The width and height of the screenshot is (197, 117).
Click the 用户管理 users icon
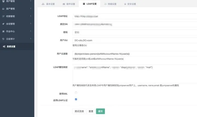click(3, 1)
